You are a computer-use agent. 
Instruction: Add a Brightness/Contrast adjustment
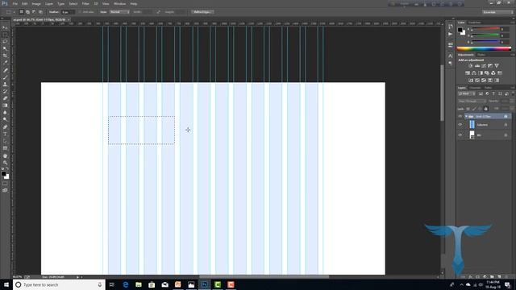point(471,66)
